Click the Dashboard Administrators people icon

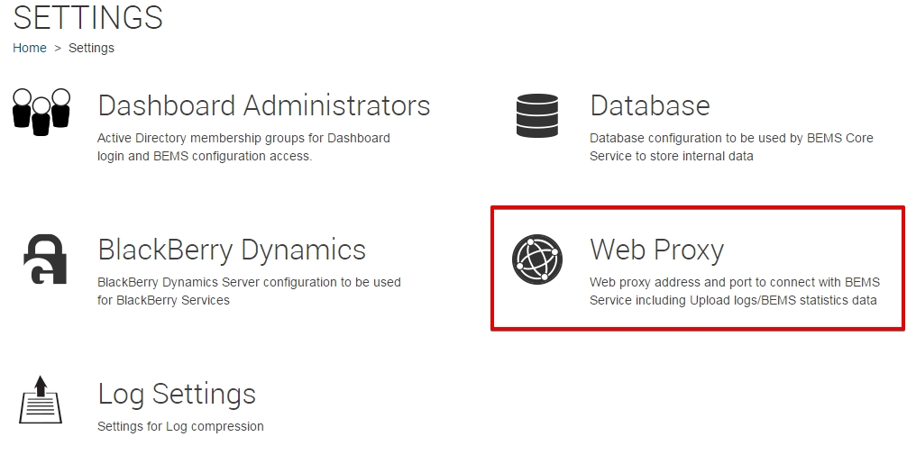41,112
